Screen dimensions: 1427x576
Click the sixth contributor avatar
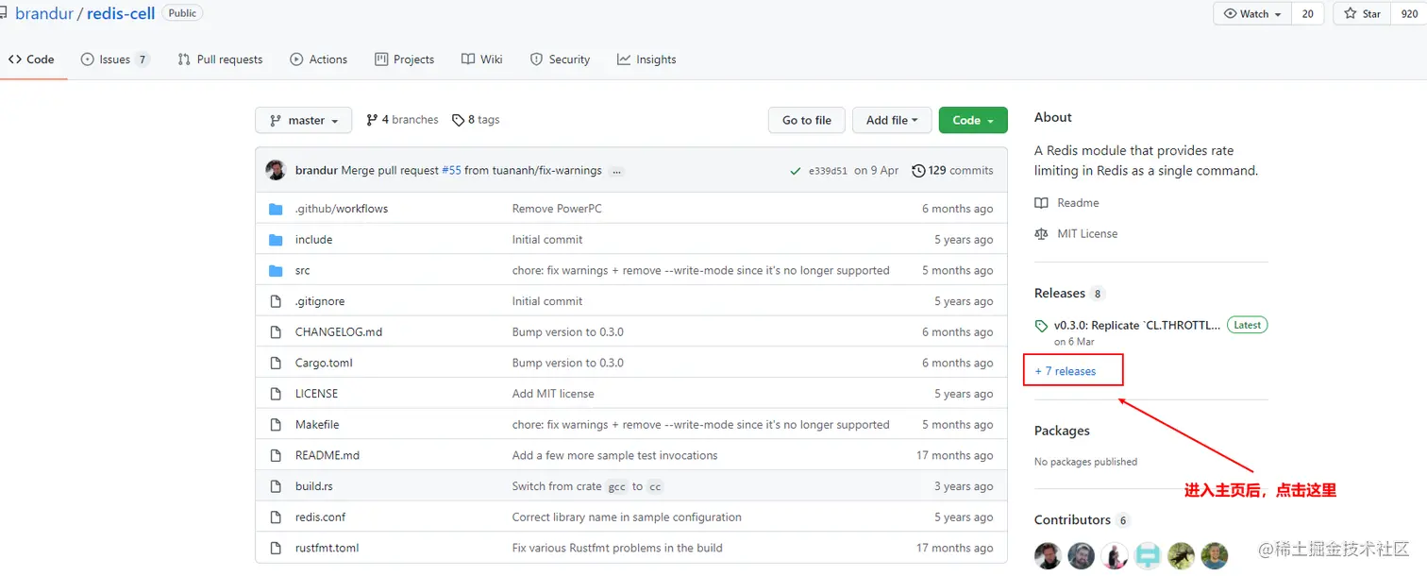pyautogui.click(x=1215, y=555)
